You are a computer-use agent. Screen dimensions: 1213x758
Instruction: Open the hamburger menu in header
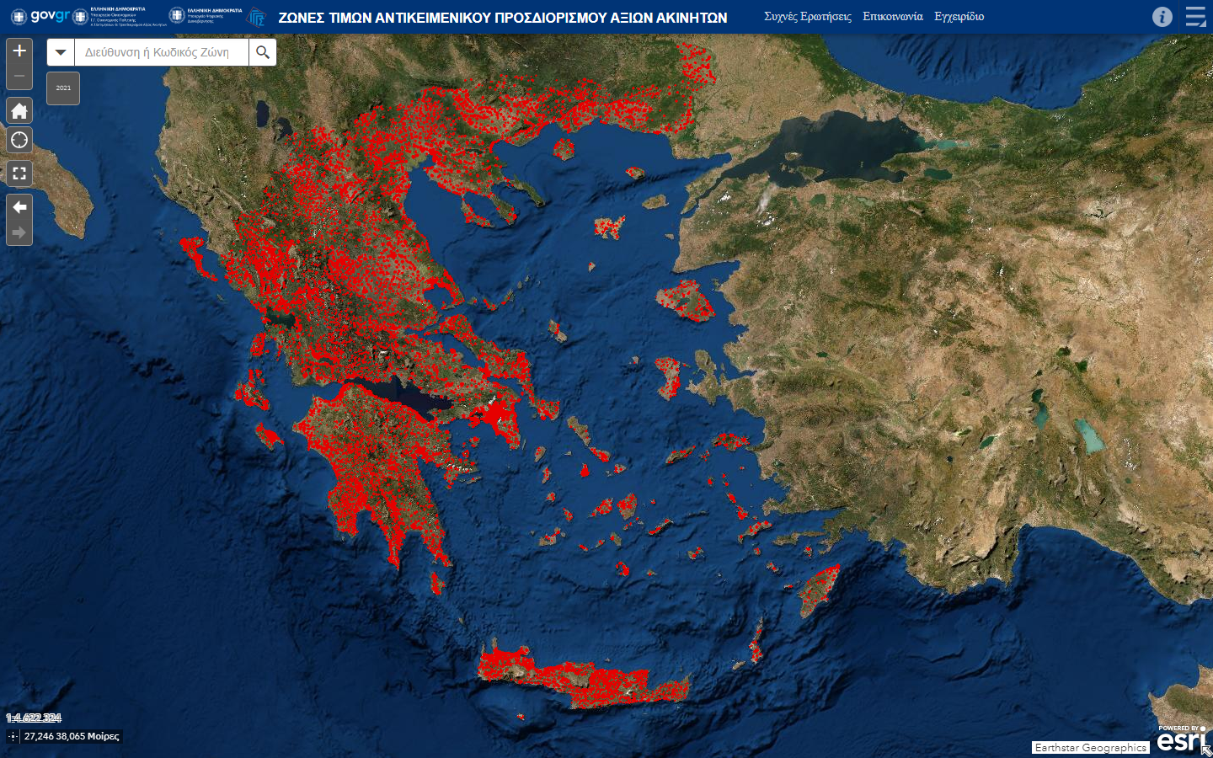(x=1195, y=17)
